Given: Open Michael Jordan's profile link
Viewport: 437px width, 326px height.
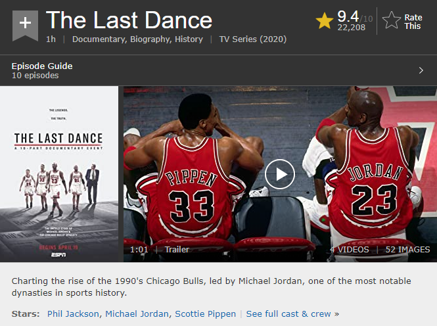Looking at the screenshot, I should pos(137,314).
